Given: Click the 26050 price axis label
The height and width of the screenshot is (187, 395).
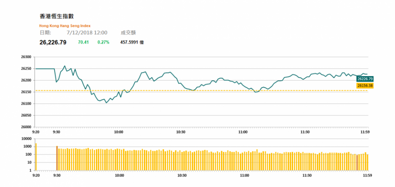Looking at the screenshot, I should [27, 116].
